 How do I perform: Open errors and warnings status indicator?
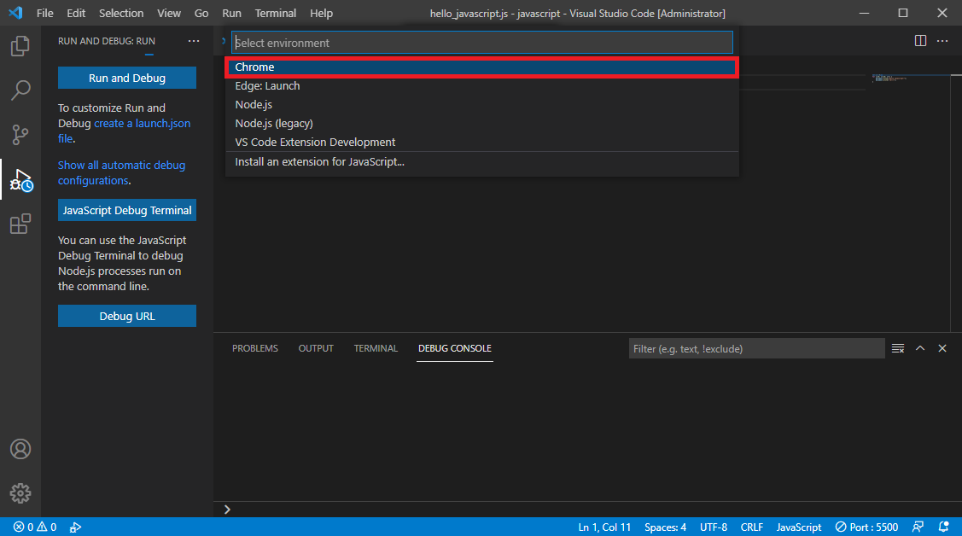pyautogui.click(x=35, y=527)
